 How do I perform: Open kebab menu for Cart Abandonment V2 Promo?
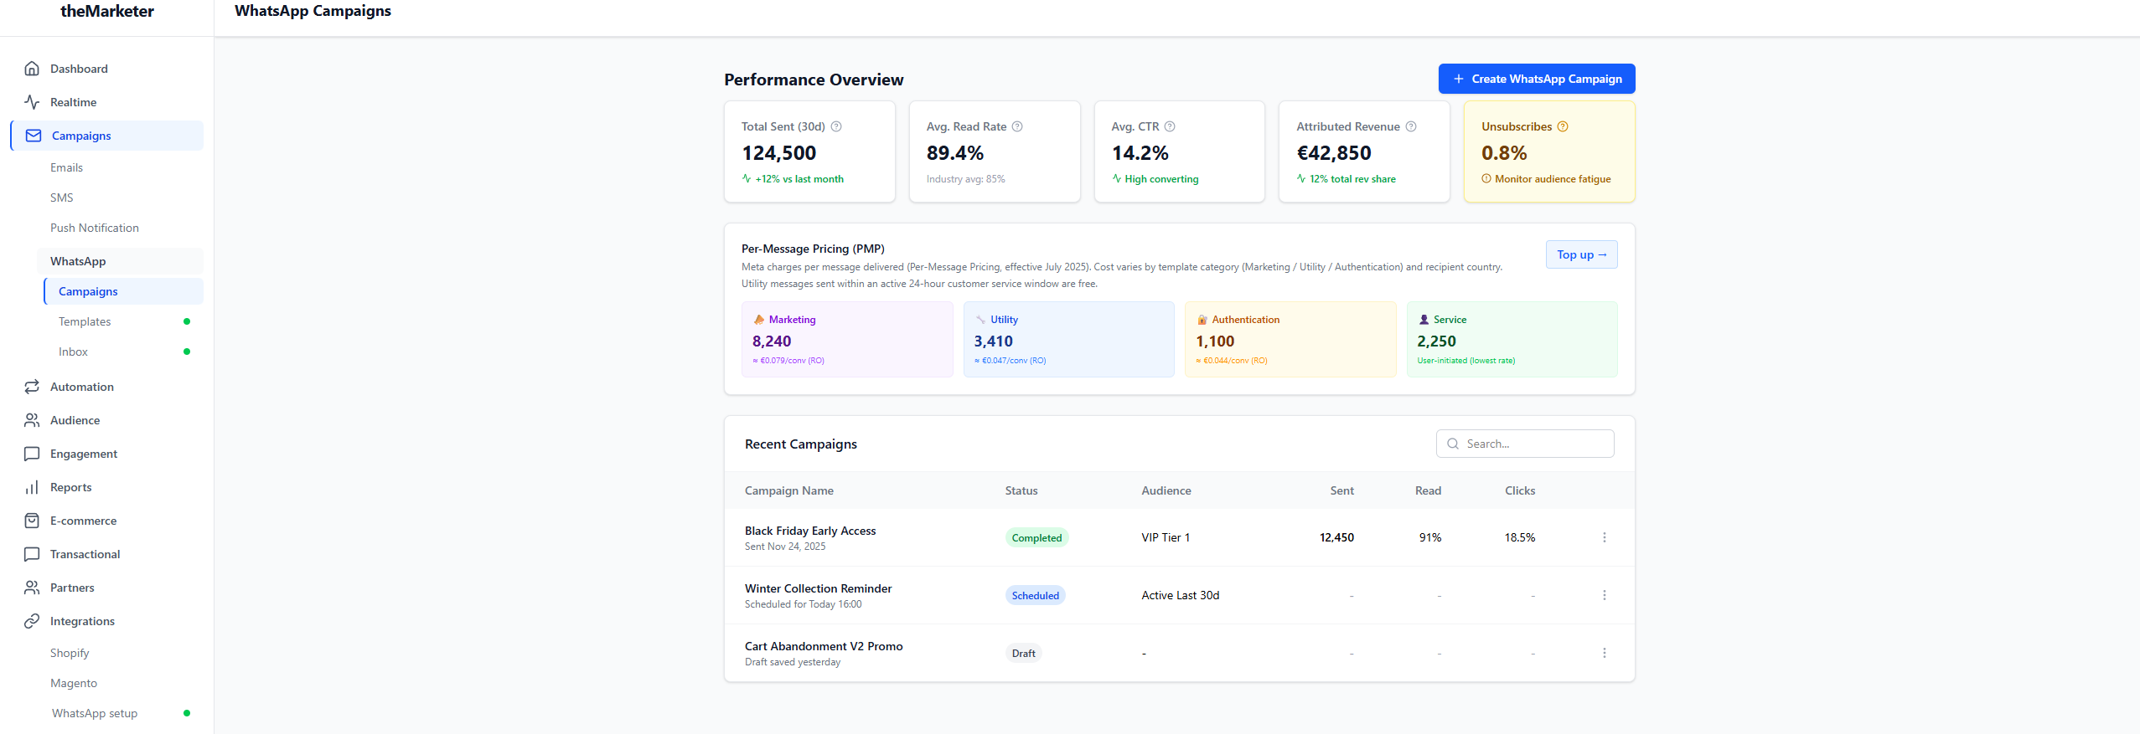1605,653
